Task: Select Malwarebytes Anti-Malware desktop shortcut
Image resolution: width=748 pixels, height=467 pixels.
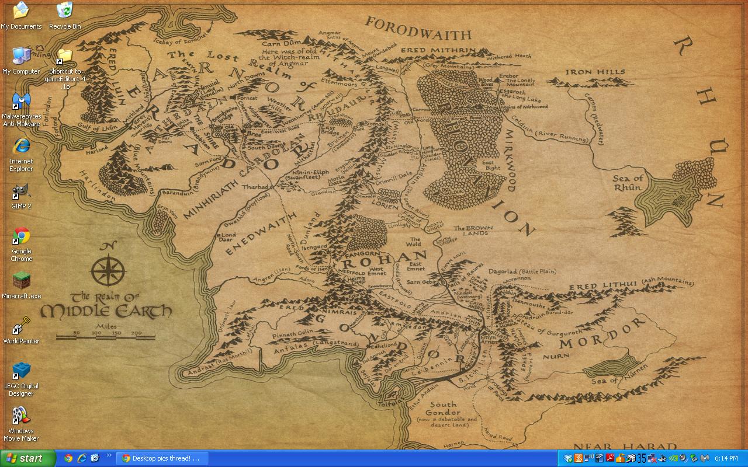Action: click(x=21, y=109)
